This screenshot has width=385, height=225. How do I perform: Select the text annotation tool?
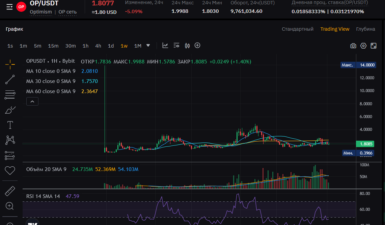pyautogui.click(x=10, y=125)
